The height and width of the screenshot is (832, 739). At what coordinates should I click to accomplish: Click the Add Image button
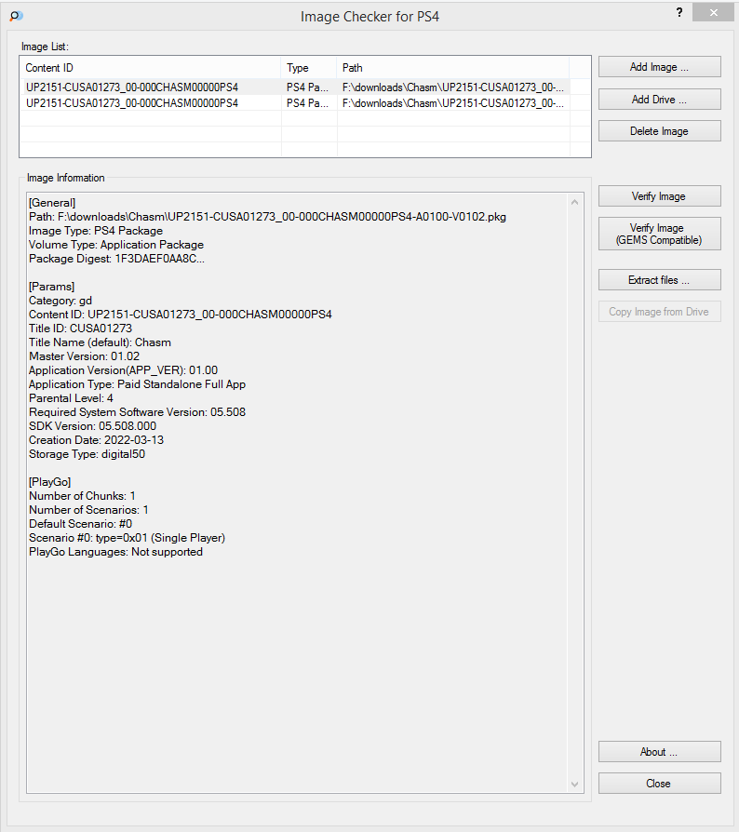click(660, 67)
